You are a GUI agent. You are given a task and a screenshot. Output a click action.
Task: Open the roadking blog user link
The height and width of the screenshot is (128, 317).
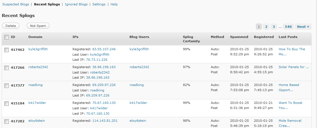(x=136, y=85)
